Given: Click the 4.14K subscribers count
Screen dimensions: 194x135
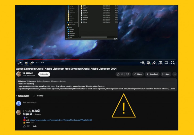Looking at the screenshot, I should [29, 75].
